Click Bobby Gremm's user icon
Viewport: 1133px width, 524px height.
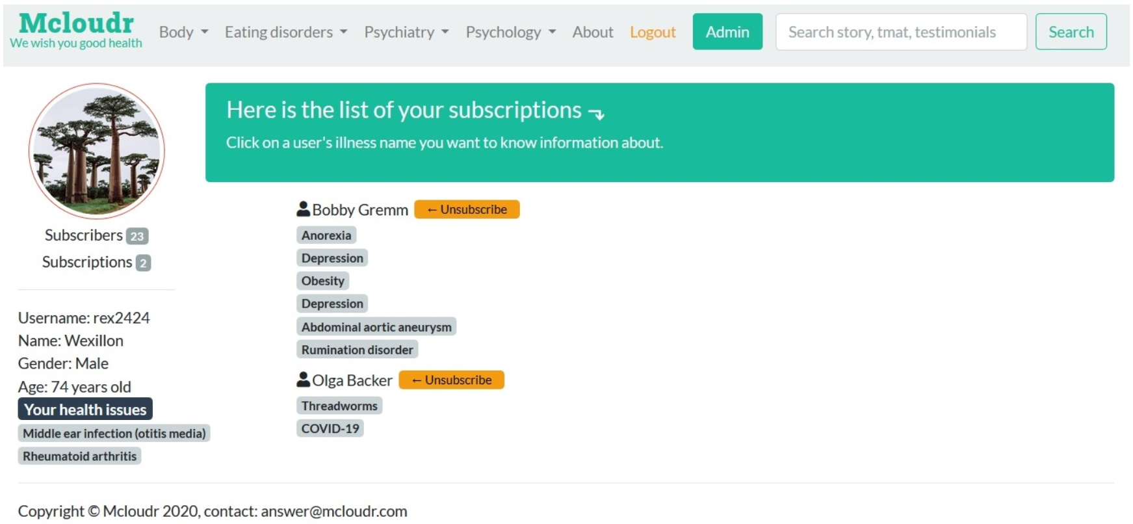coord(303,209)
